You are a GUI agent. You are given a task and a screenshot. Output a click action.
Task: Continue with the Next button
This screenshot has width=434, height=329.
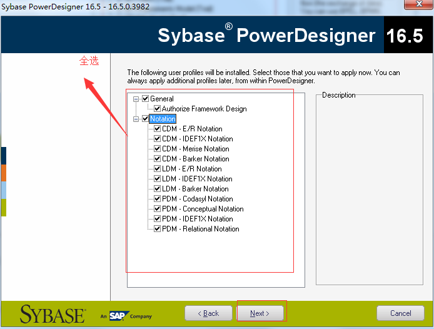[x=260, y=313]
